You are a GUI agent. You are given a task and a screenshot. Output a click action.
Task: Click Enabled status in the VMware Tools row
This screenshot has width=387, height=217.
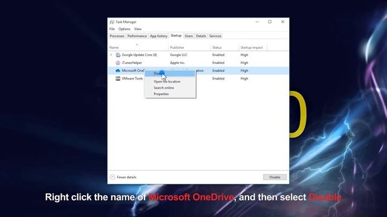point(218,78)
